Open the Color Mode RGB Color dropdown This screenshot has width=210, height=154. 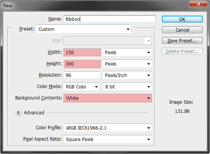coord(82,87)
